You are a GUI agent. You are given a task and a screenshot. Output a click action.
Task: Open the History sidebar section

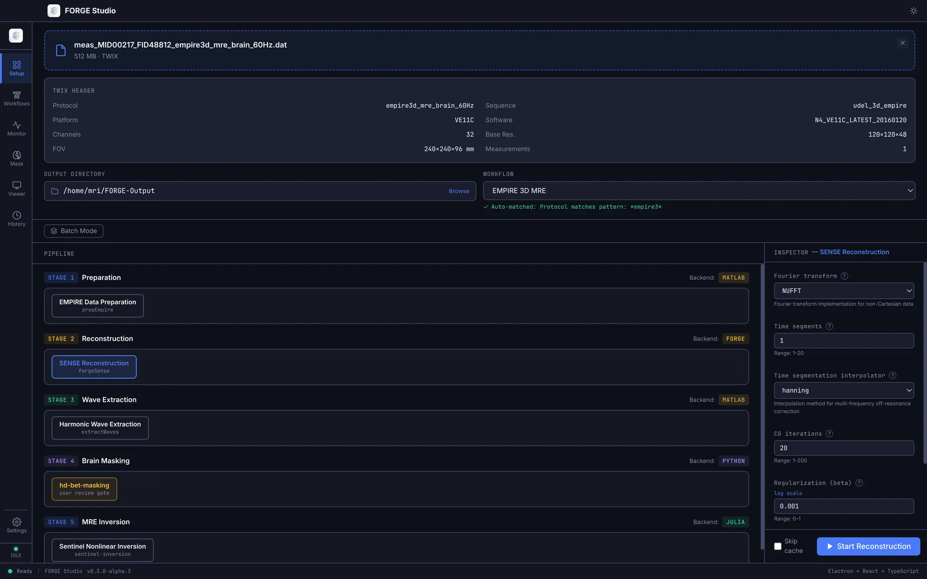pyautogui.click(x=17, y=219)
